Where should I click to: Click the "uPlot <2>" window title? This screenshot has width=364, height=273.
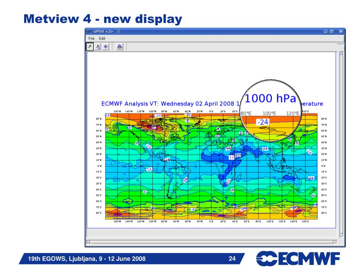[x=103, y=31]
